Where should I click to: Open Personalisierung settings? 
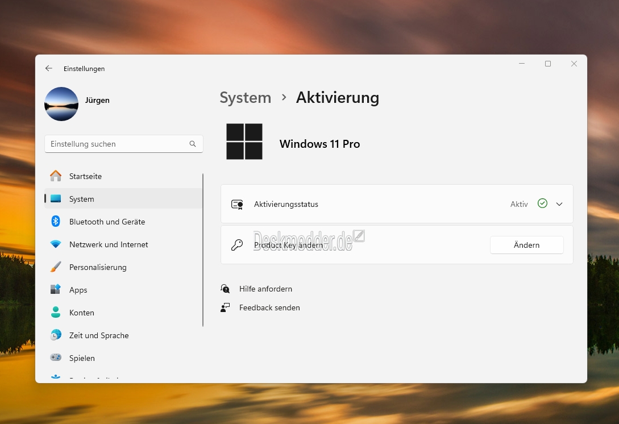[x=123, y=267]
